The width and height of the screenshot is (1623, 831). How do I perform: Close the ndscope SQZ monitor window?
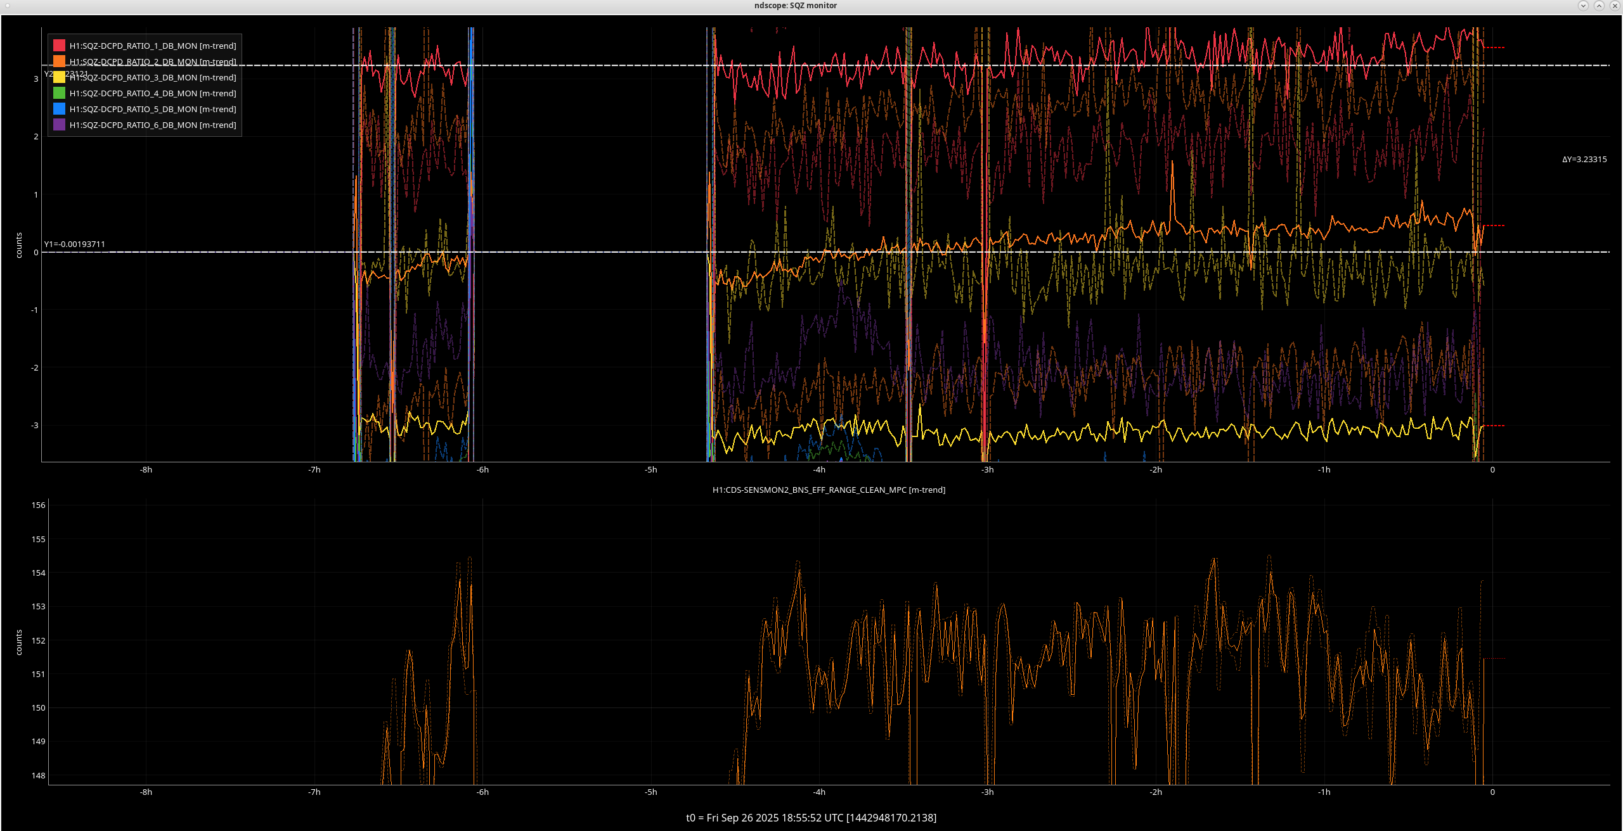coord(1615,6)
